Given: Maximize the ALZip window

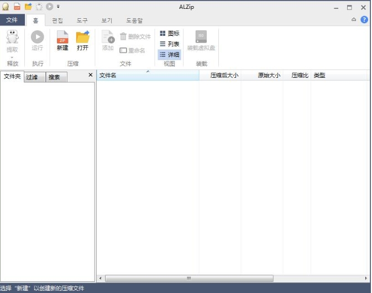Looking at the screenshot, I should point(349,8).
